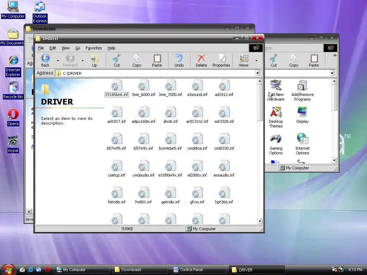Go up one folder level in DRIVER
This screenshot has height=275, width=367.
pos(95,61)
